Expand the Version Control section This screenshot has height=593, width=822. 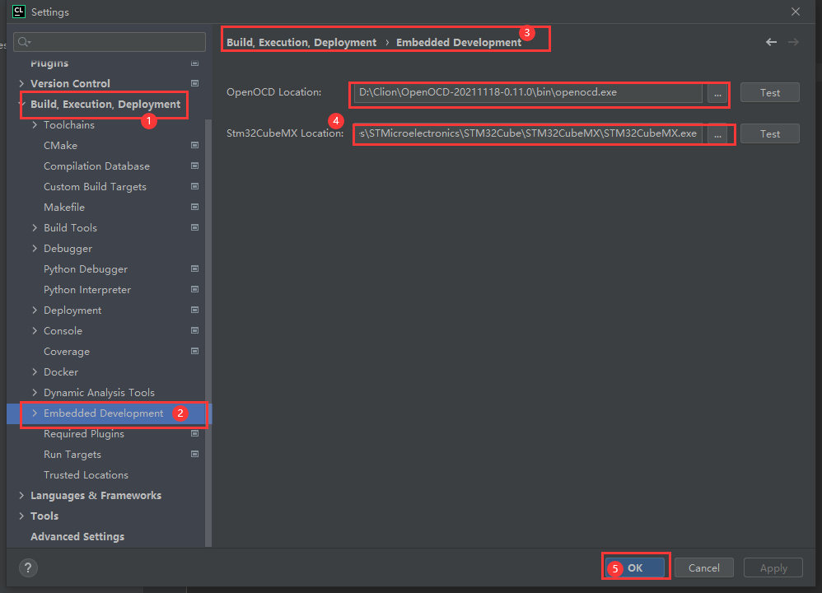(21, 83)
